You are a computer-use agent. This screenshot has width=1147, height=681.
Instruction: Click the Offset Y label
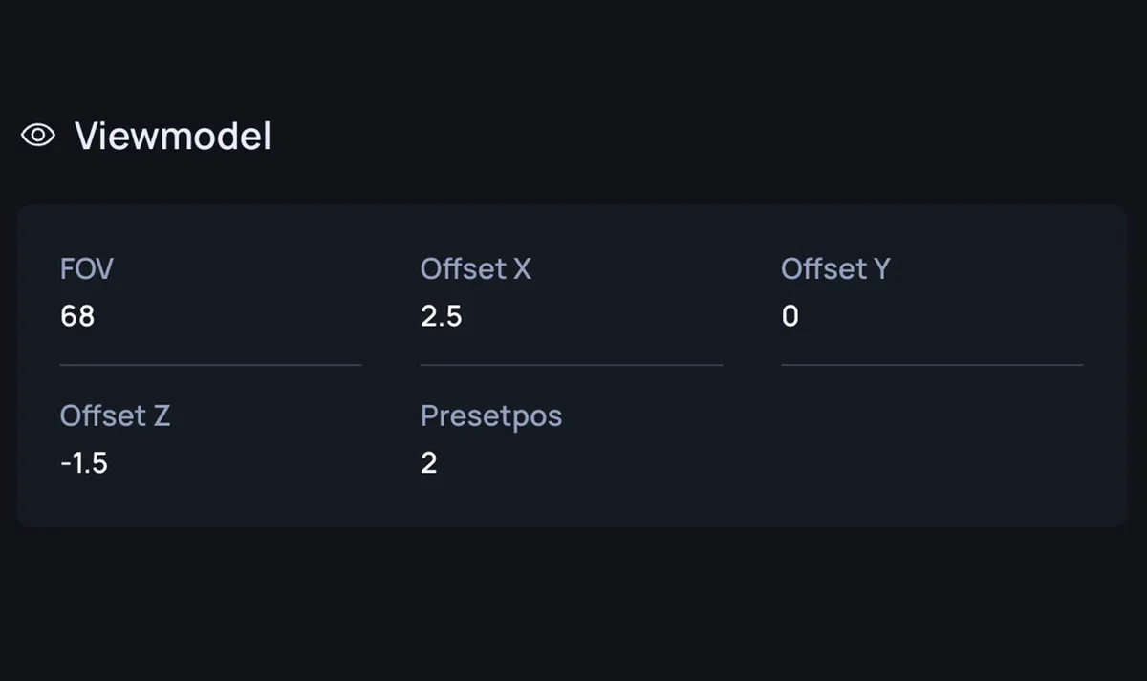point(835,269)
